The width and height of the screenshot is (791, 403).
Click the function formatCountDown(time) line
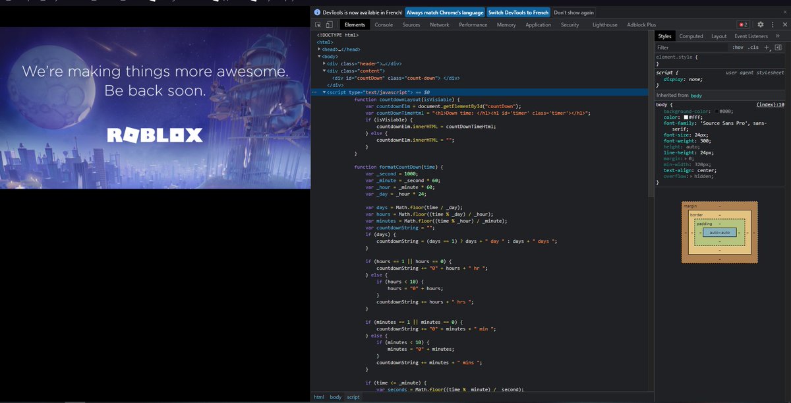pyautogui.click(x=399, y=167)
